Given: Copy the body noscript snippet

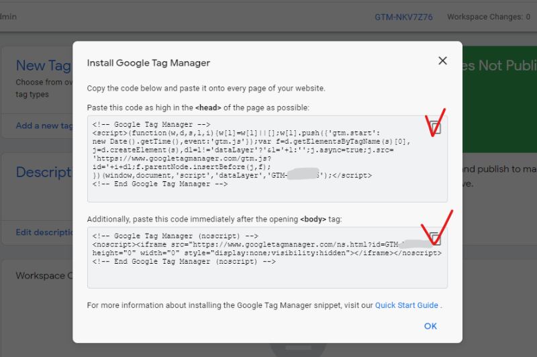Looking at the screenshot, I should tap(435, 239).
